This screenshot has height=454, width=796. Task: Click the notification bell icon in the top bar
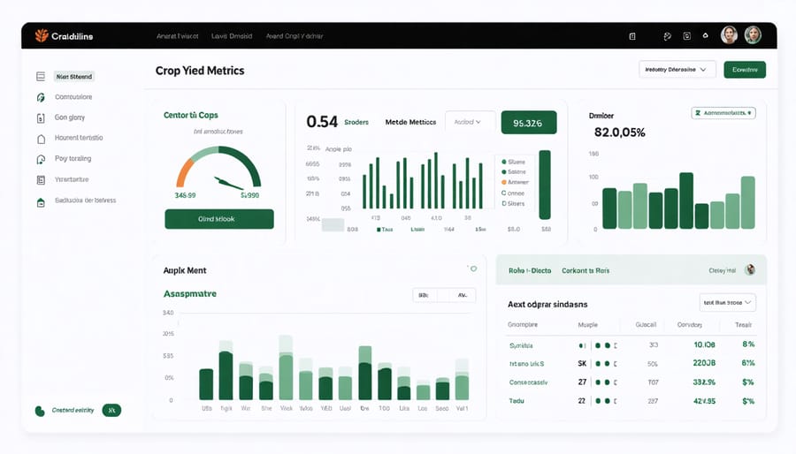705,35
